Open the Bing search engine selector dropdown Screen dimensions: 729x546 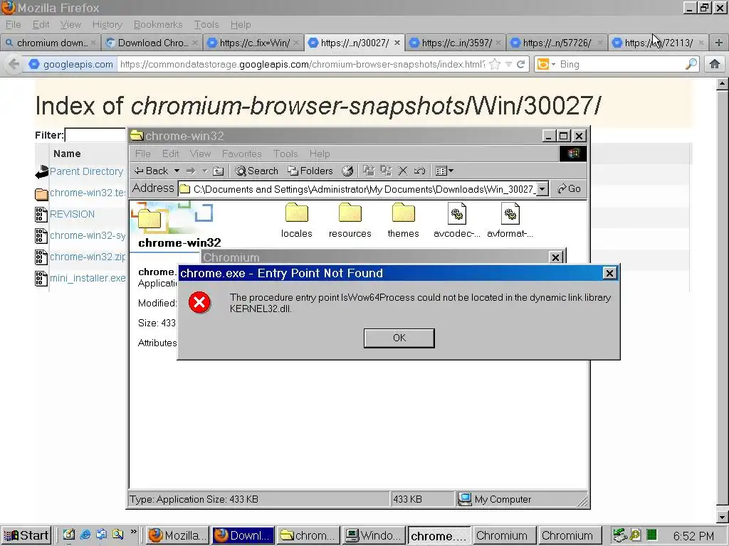546,64
